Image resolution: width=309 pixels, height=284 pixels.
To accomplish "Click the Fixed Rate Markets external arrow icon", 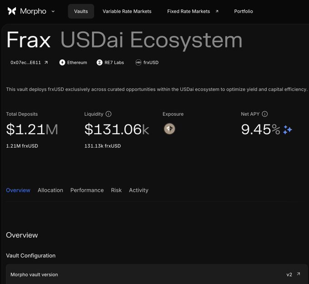I will (217, 11).
